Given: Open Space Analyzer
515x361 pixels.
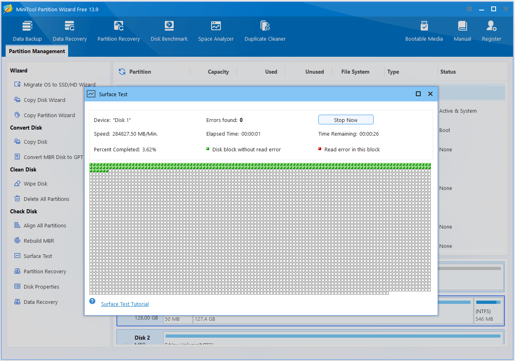Looking at the screenshot, I should pyautogui.click(x=216, y=31).
